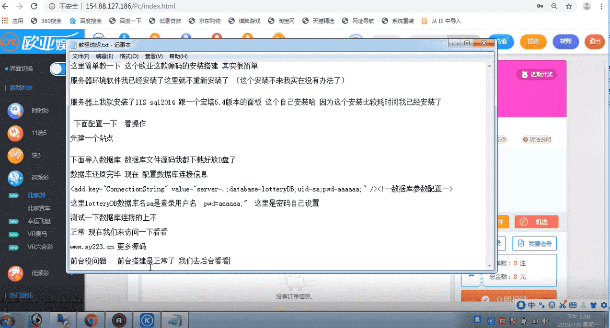Open the 玩法说明 help link
Image resolution: width=610 pixels, height=328 pixels.
click(x=537, y=140)
